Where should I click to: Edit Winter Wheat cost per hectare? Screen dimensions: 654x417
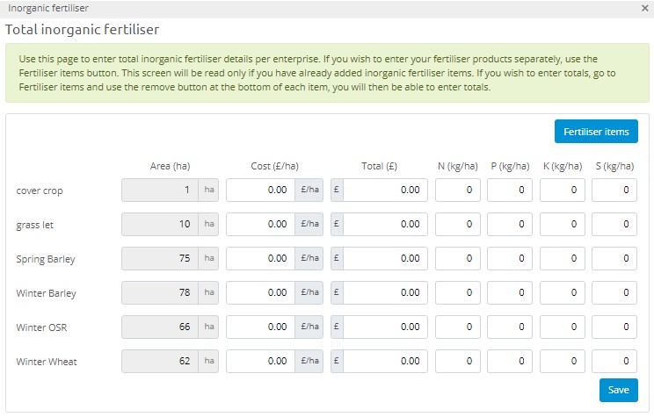coord(260,361)
